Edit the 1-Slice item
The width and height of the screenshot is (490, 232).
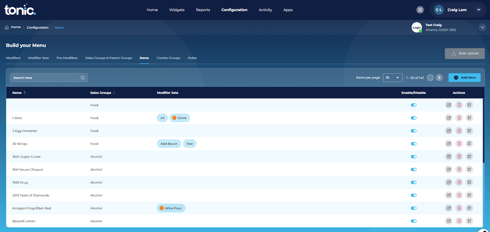coord(449,118)
